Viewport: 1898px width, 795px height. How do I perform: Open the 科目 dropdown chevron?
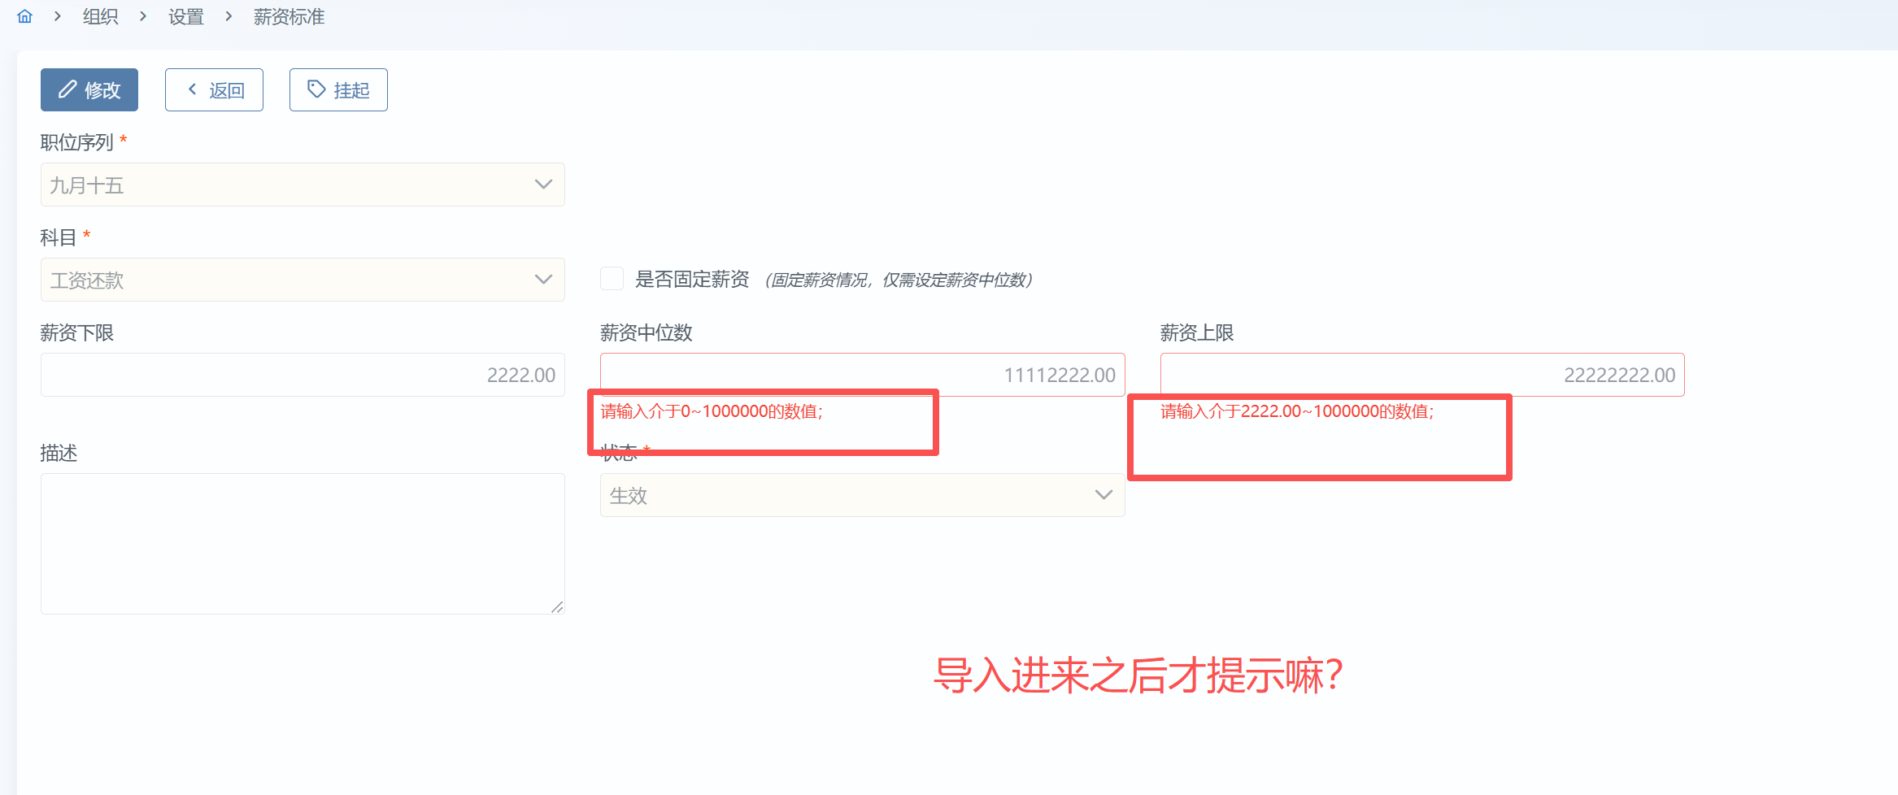point(543,280)
